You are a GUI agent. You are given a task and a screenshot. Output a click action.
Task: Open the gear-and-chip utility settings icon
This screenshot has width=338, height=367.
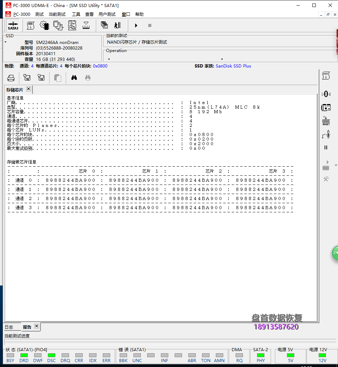44,26
